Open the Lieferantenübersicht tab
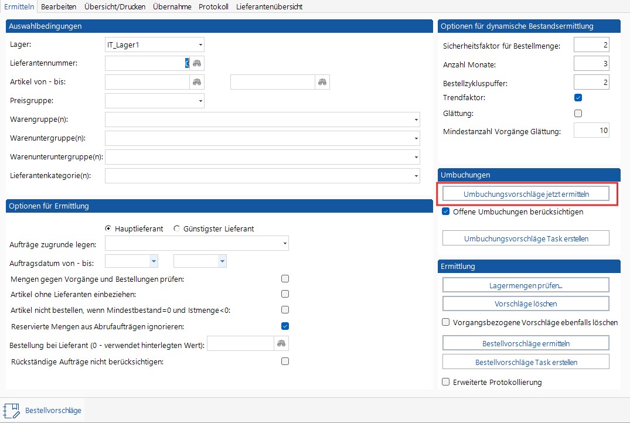Screen dimensions: 630x423 pos(269,6)
